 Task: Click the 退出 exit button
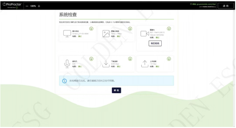pos(226,6)
